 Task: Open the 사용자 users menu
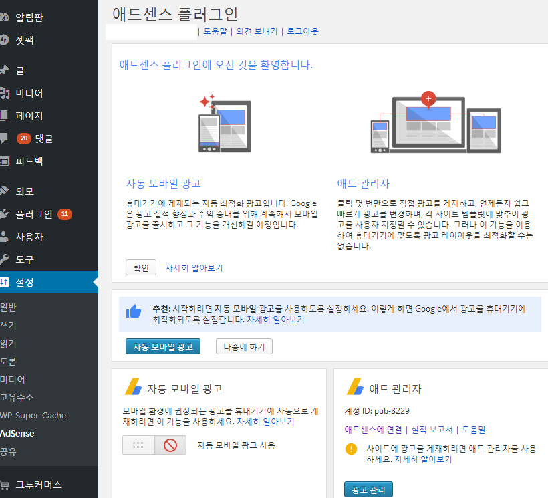pos(29,237)
